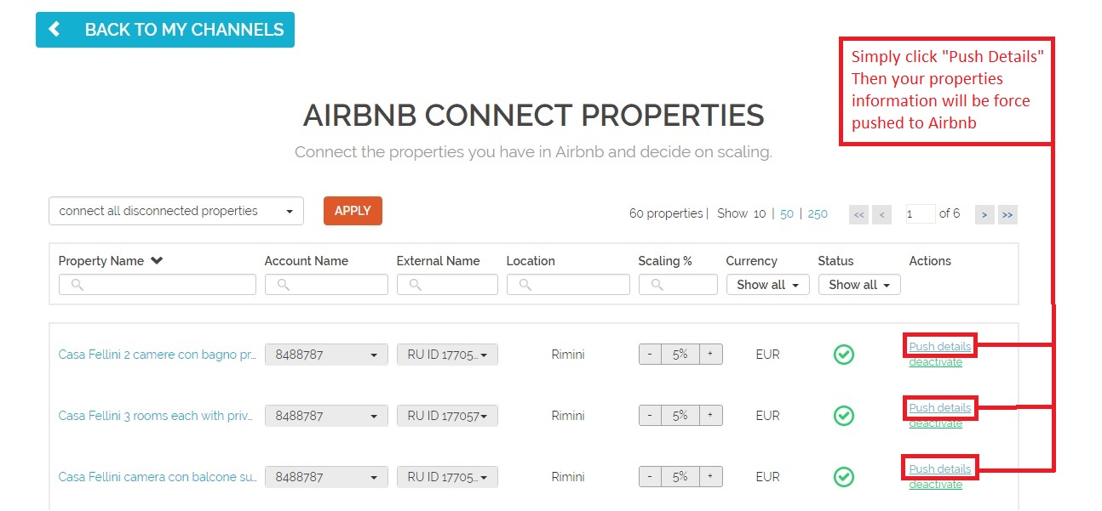Screen dimensions: 1102x511
Task: Expand account 8488787 dropdown for Casa Fellini 2 camere
Action: [x=326, y=355]
